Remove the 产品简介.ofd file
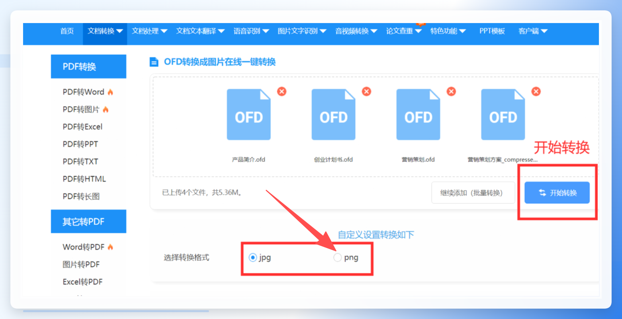 pyautogui.click(x=282, y=91)
